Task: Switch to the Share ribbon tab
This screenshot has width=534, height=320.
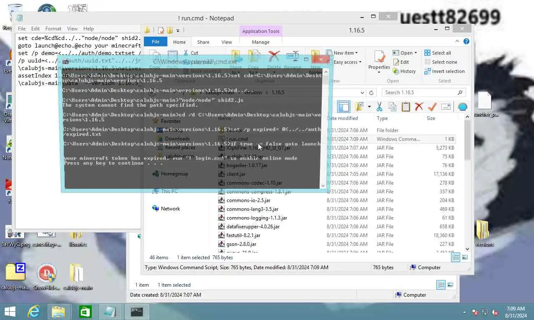Action: [203, 42]
